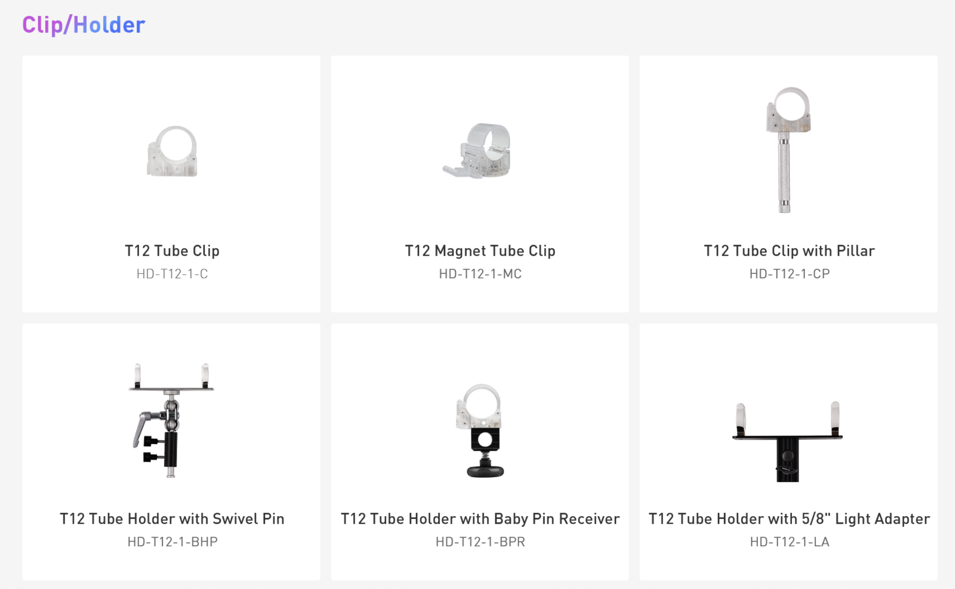Open the T12 Tube Clip title link
955x589 pixels.
pyautogui.click(x=172, y=251)
